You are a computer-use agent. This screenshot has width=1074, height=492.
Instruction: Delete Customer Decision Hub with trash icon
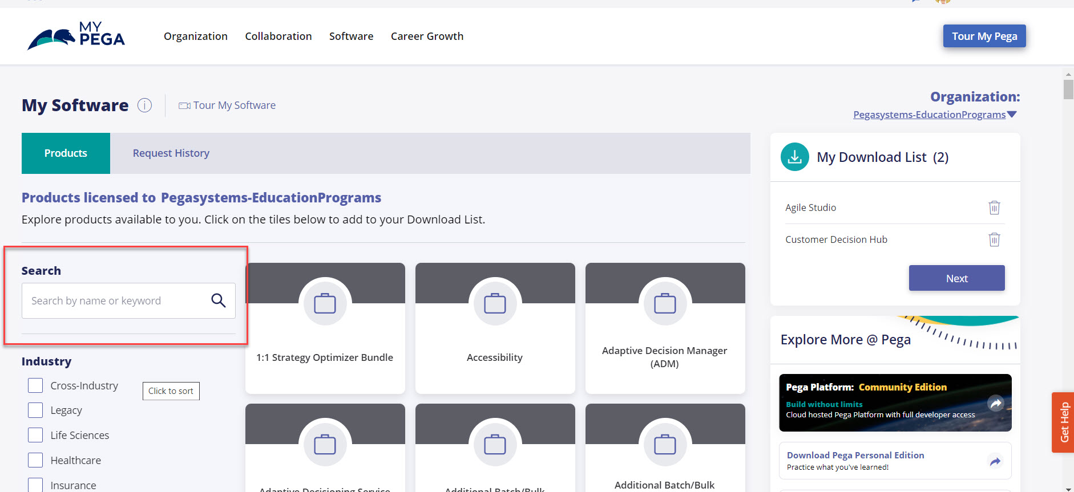(x=994, y=239)
